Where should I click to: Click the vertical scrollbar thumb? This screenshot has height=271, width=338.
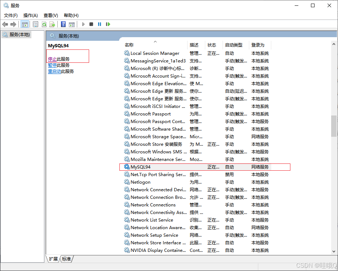coord(334,126)
